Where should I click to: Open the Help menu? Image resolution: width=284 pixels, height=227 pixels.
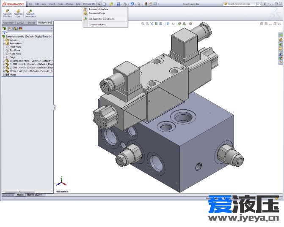(x=78, y=4)
